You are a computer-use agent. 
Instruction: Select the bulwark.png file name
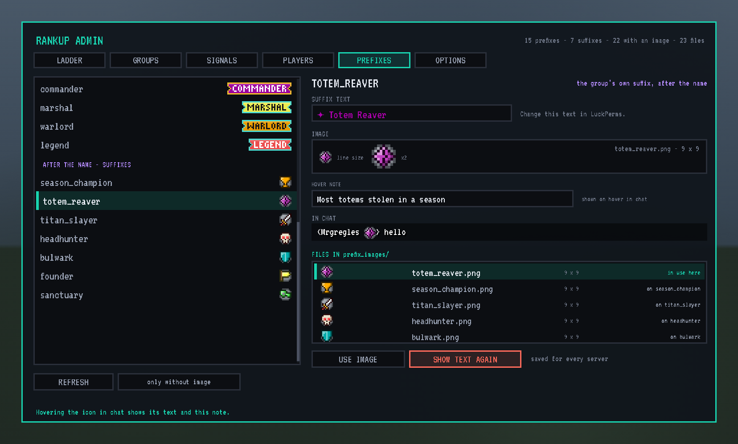point(435,337)
